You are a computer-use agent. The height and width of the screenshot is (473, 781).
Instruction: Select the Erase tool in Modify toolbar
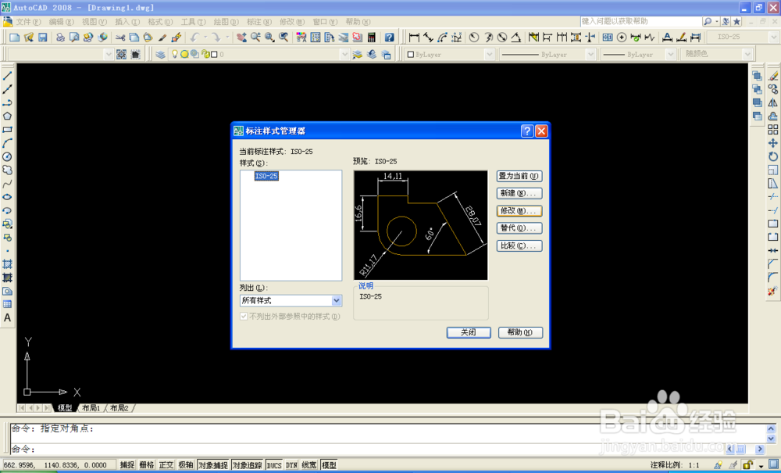773,76
